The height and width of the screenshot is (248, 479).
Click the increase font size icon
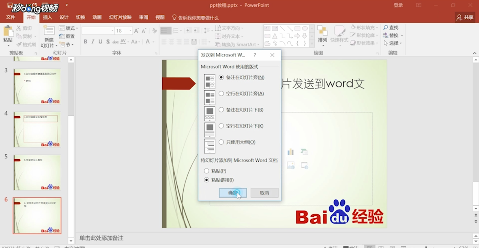coord(136,30)
